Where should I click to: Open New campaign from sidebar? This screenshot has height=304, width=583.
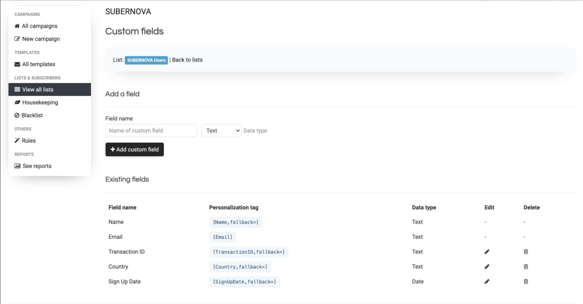[40, 39]
